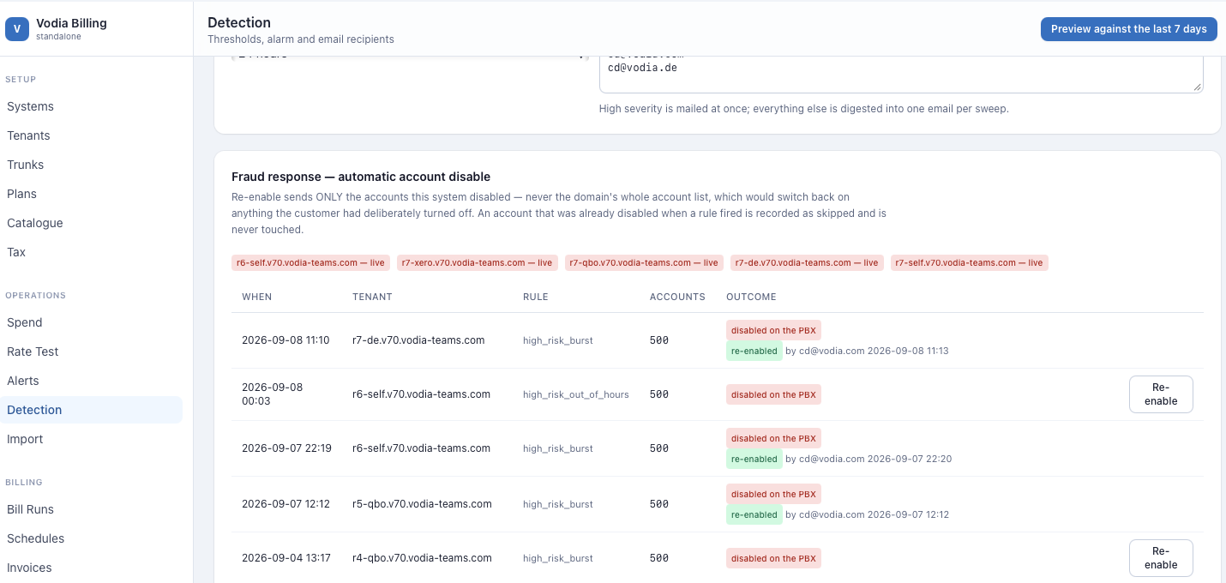Select Catalogue in the sidebar
The width and height of the screenshot is (1226, 583).
34,223
